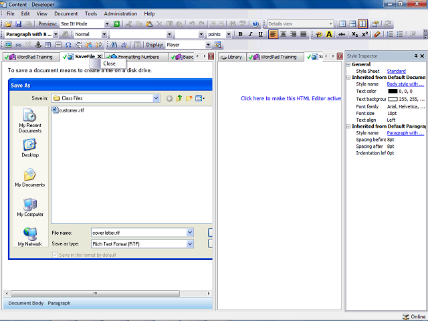Click the Superscript x² icon
Viewport: 428px width, 321px height.
coord(364,34)
